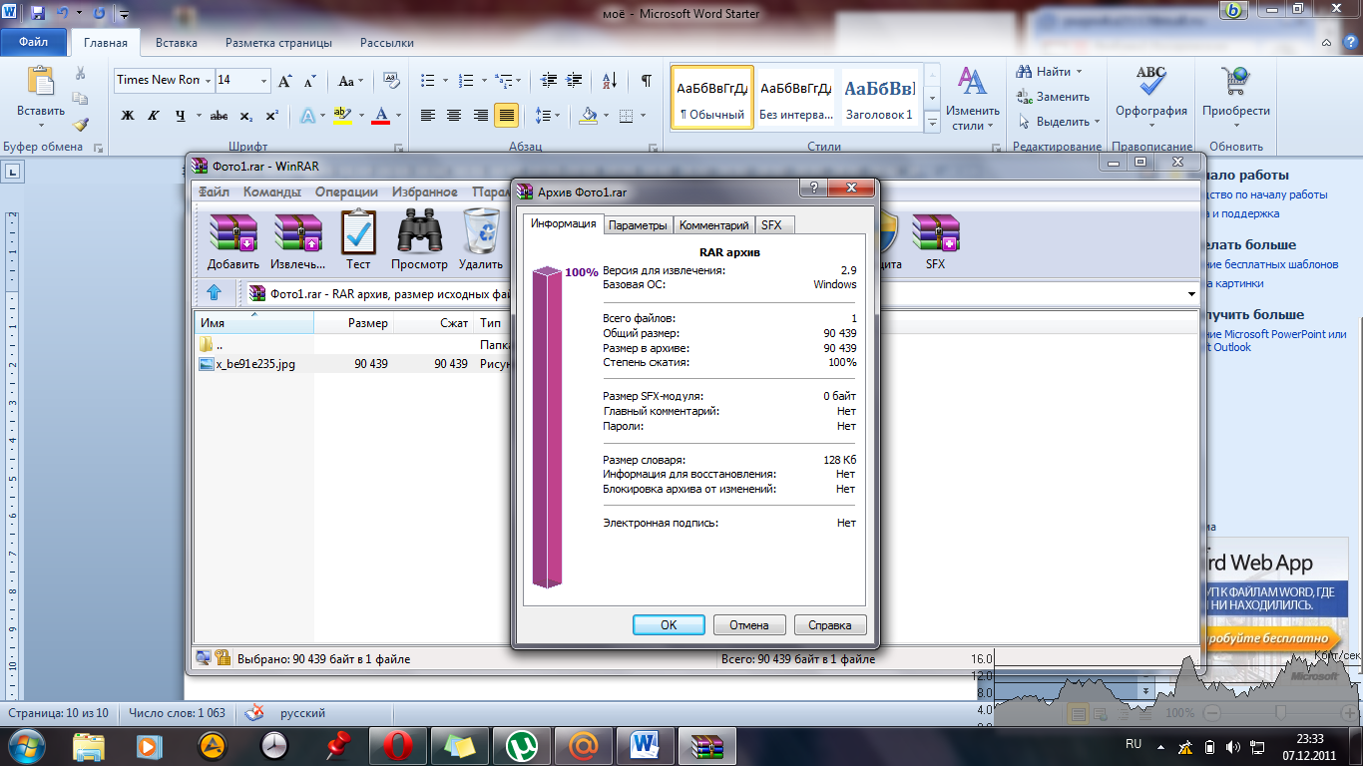This screenshot has width=1363, height=766.
Task: Click Заменить replace icon
Action: (x=1053, y=97)
